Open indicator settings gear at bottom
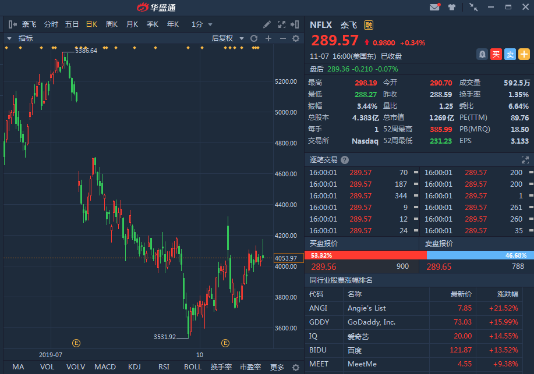 pos(296,368)
